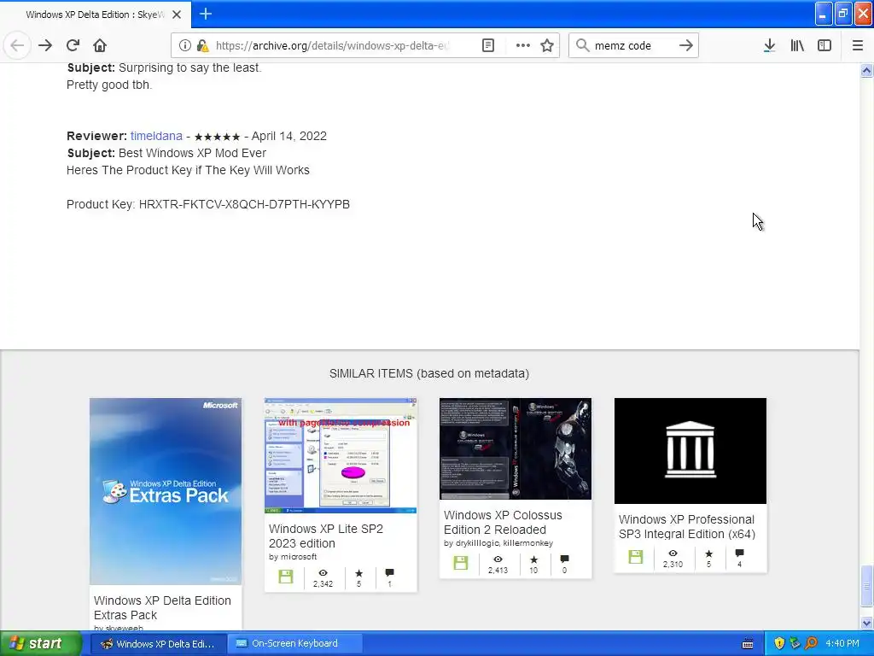Click views eye icon showing 2,413

[x=498, y=559]
